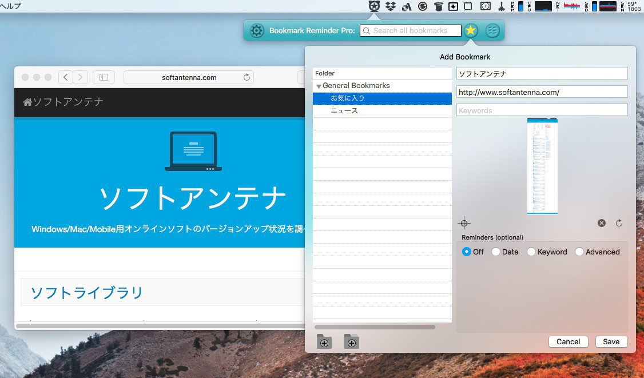
Task: Collapse the General Bookmarks folder tree
Action: pyautogui.click(x=319, y=86)
